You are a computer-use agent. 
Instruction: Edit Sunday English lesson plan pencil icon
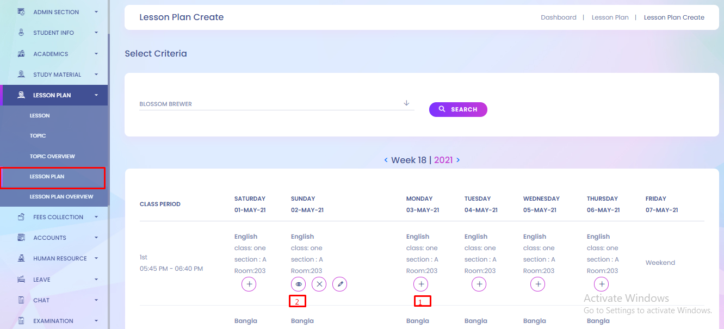[339, 284]
